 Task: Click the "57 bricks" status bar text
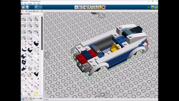click(x=46, y=100)
